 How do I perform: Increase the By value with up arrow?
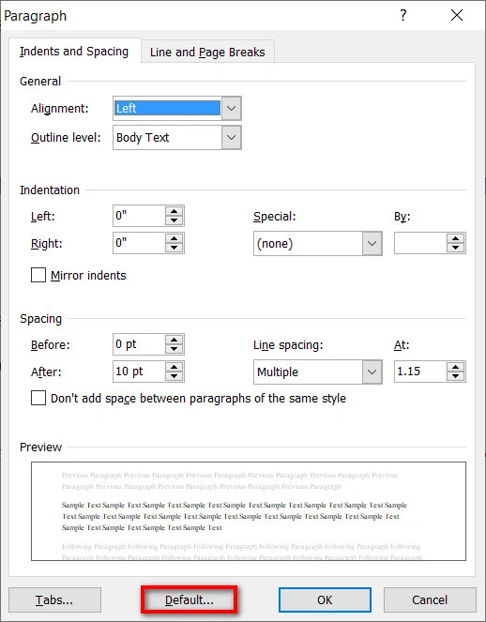(x=455, y=238)
